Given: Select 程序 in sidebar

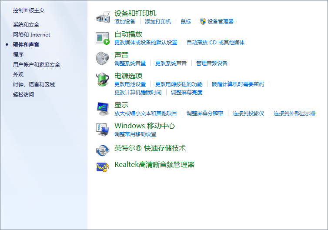Looking at the screenshot, I should (18, 55).
